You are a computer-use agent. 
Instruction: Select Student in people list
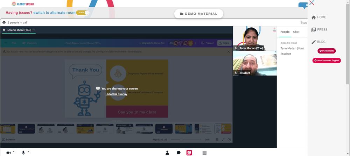(286, 54)
